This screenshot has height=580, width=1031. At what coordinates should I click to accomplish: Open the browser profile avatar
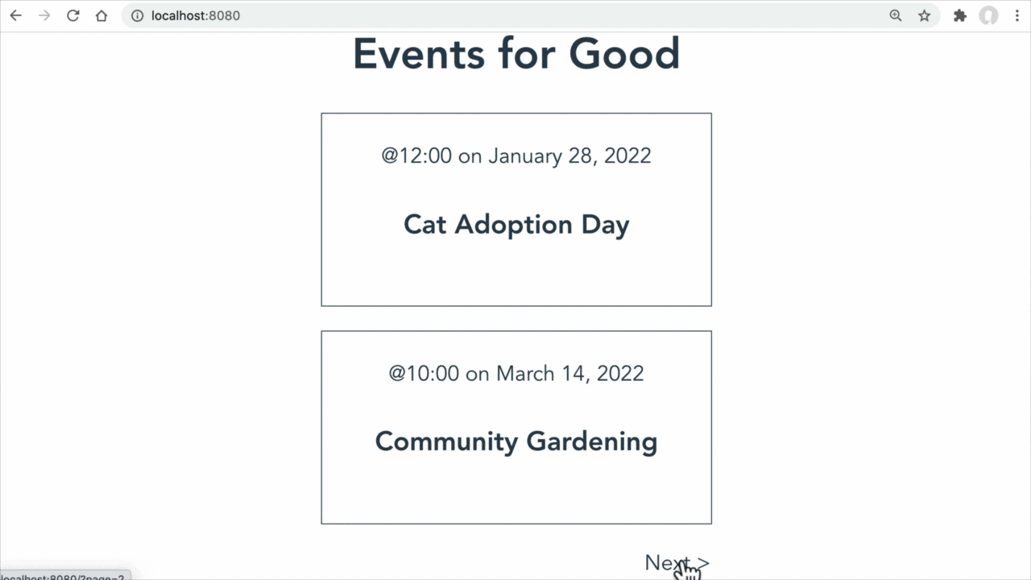988,15
